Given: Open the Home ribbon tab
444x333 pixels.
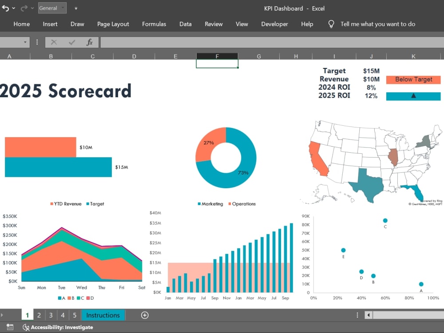Looking at the screenshot, I should point(21,24).
